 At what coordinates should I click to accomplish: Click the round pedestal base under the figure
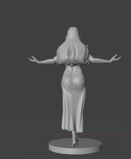point(75,147)
